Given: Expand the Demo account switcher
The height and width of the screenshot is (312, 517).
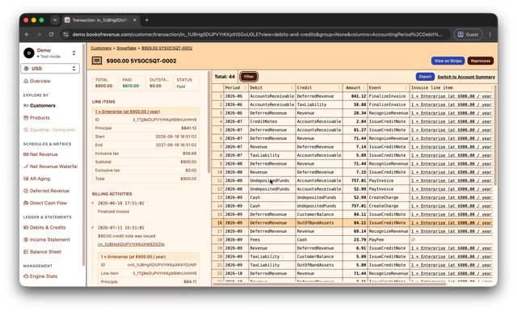Looking at the screenshot, I should click(x=74, y=53).
